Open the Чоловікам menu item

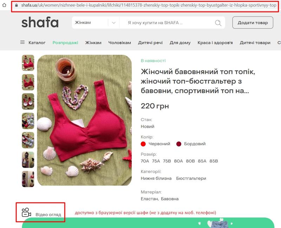(x=119, y=42)
